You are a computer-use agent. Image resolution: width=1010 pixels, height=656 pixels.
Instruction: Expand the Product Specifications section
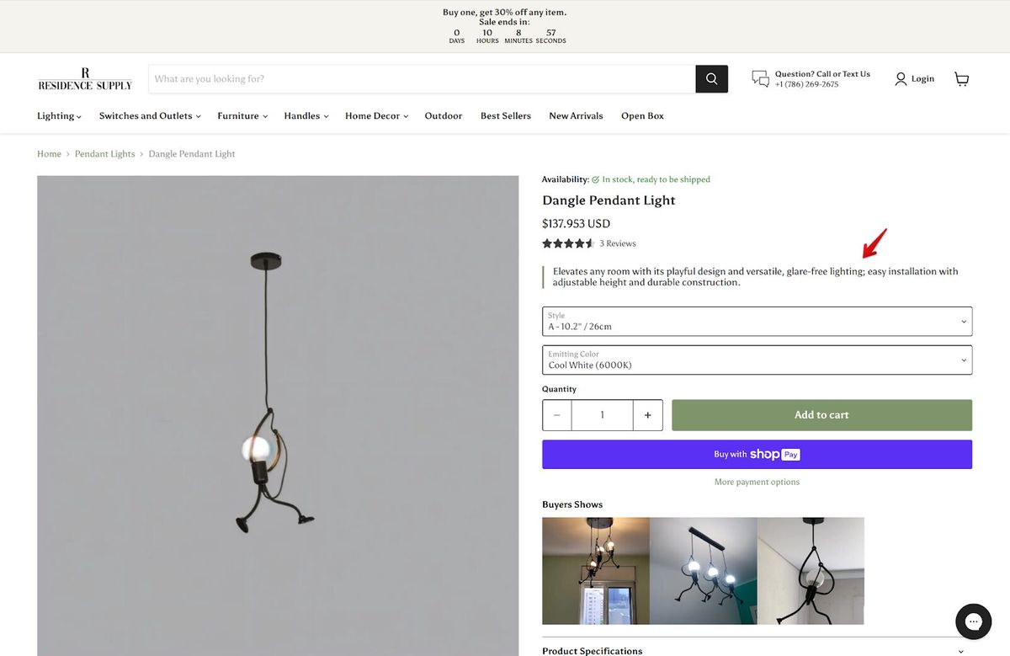(757, 650)
